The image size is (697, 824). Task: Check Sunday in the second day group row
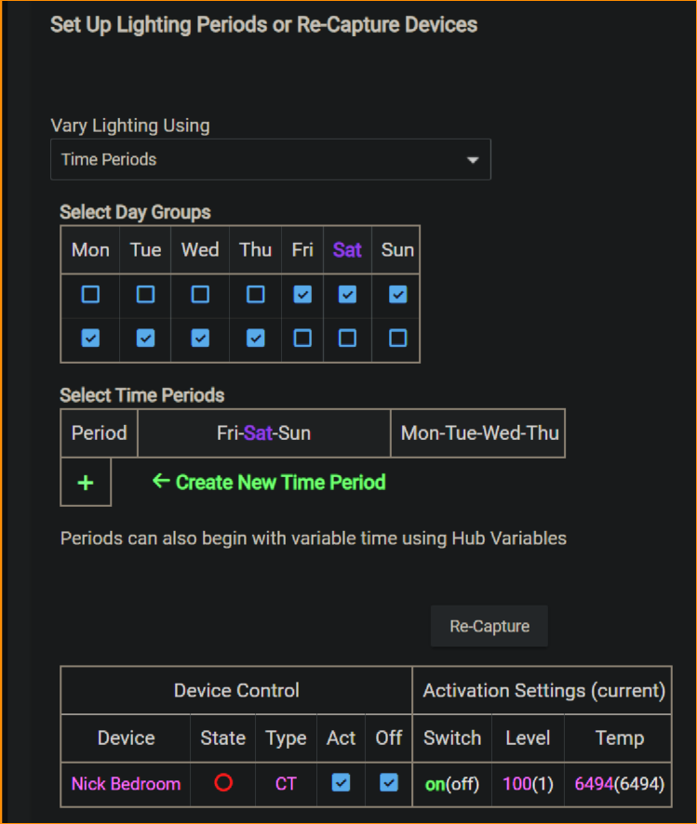397,339
